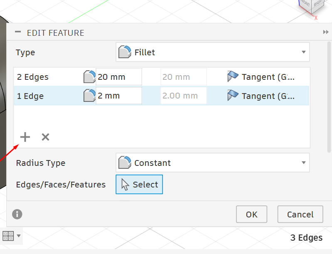The image size is (332, 254).
Task: Open the viewport layout grid icon
Action: pyautogui.click(x=8, y=236)
